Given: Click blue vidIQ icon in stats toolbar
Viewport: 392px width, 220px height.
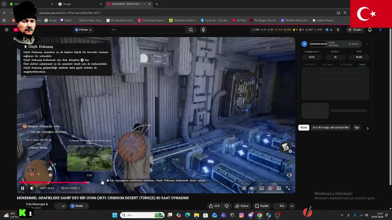Looking at the screenshot, I should (327, 30).
